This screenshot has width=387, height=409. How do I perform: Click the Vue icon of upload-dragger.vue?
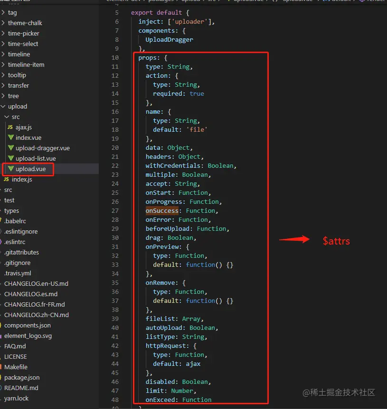[11, 148]
